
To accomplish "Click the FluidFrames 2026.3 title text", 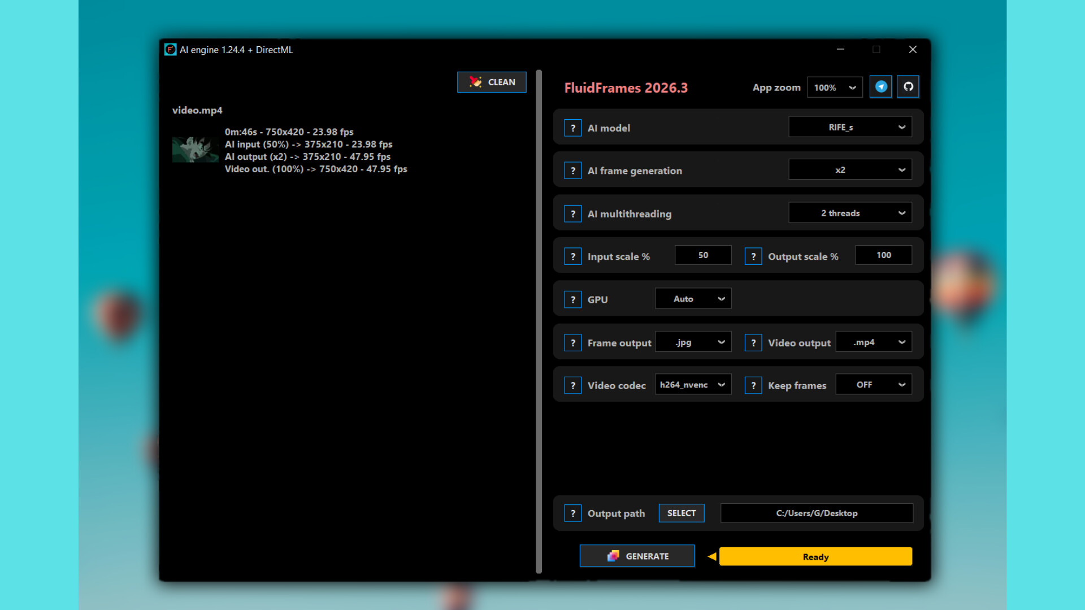I will click(x=626, y=88).
